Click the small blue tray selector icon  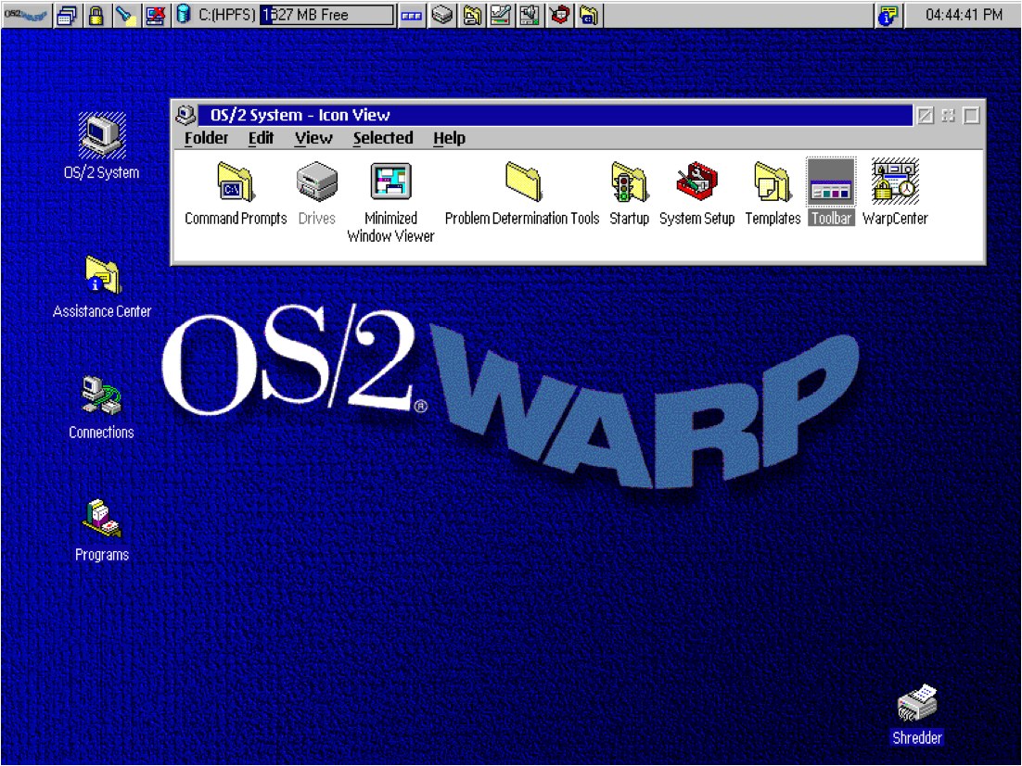[x=411, y=15]
